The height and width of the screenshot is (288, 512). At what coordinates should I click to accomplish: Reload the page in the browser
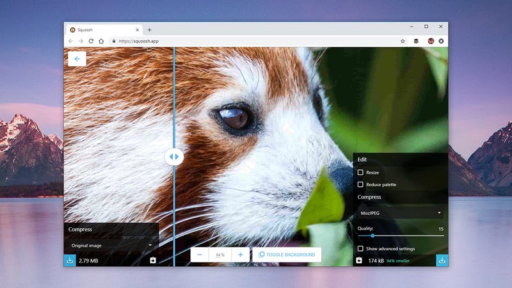pyautogui.click(x=91, y=41)
